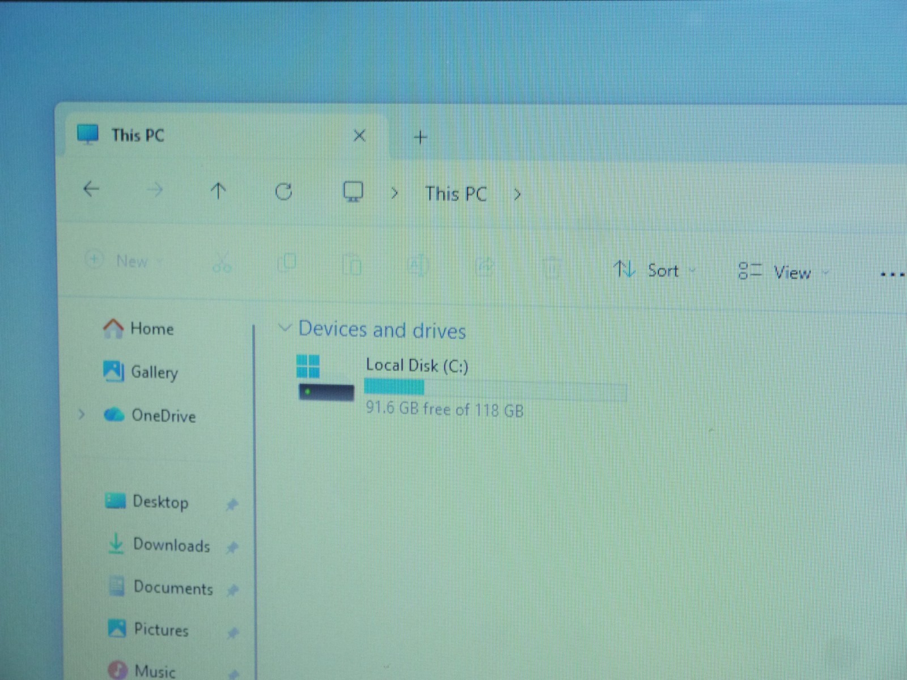The image size is (907, 680).
Task: Click the 91.6 GB free of 118 GB text
Action: coord(444,409)
